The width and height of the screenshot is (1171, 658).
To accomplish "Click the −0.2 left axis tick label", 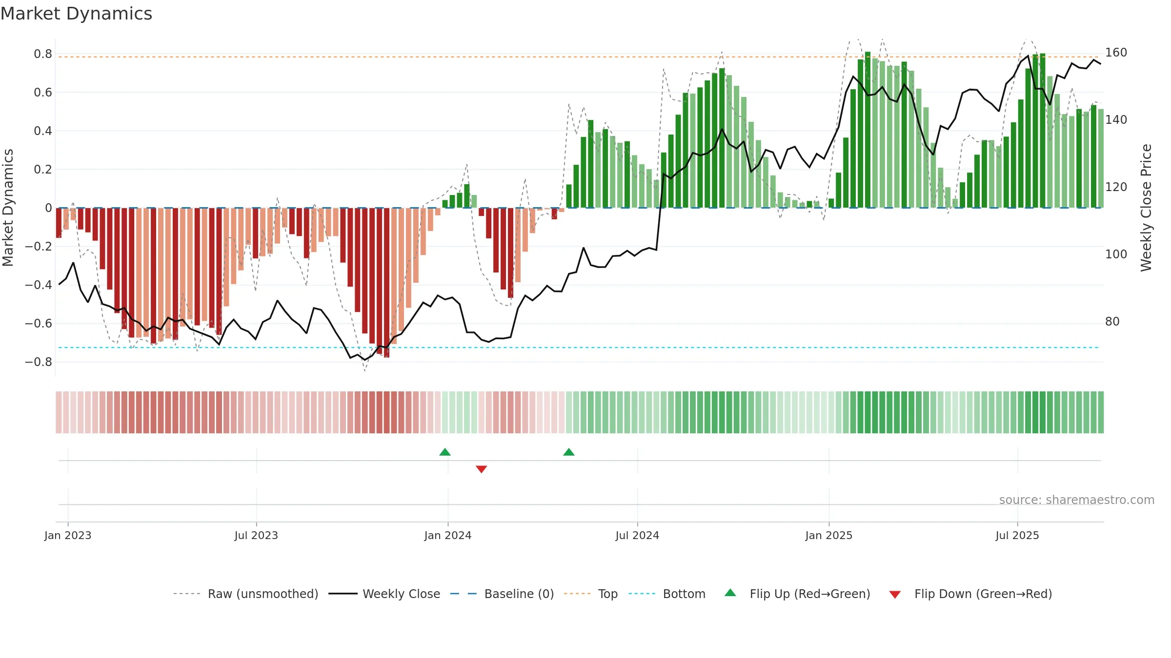I will 39,246.
